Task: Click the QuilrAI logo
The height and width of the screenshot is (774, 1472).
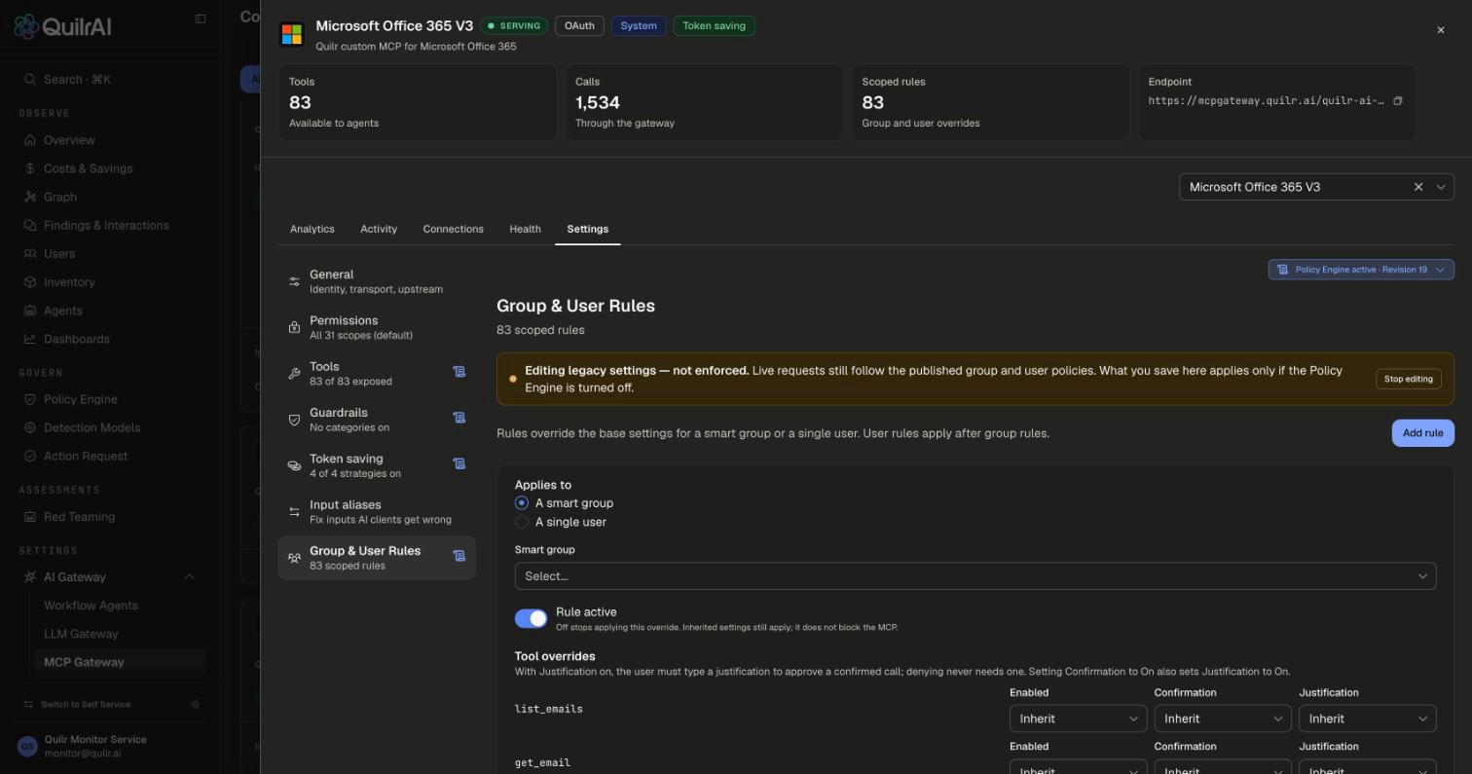Action: pos(62,26)
